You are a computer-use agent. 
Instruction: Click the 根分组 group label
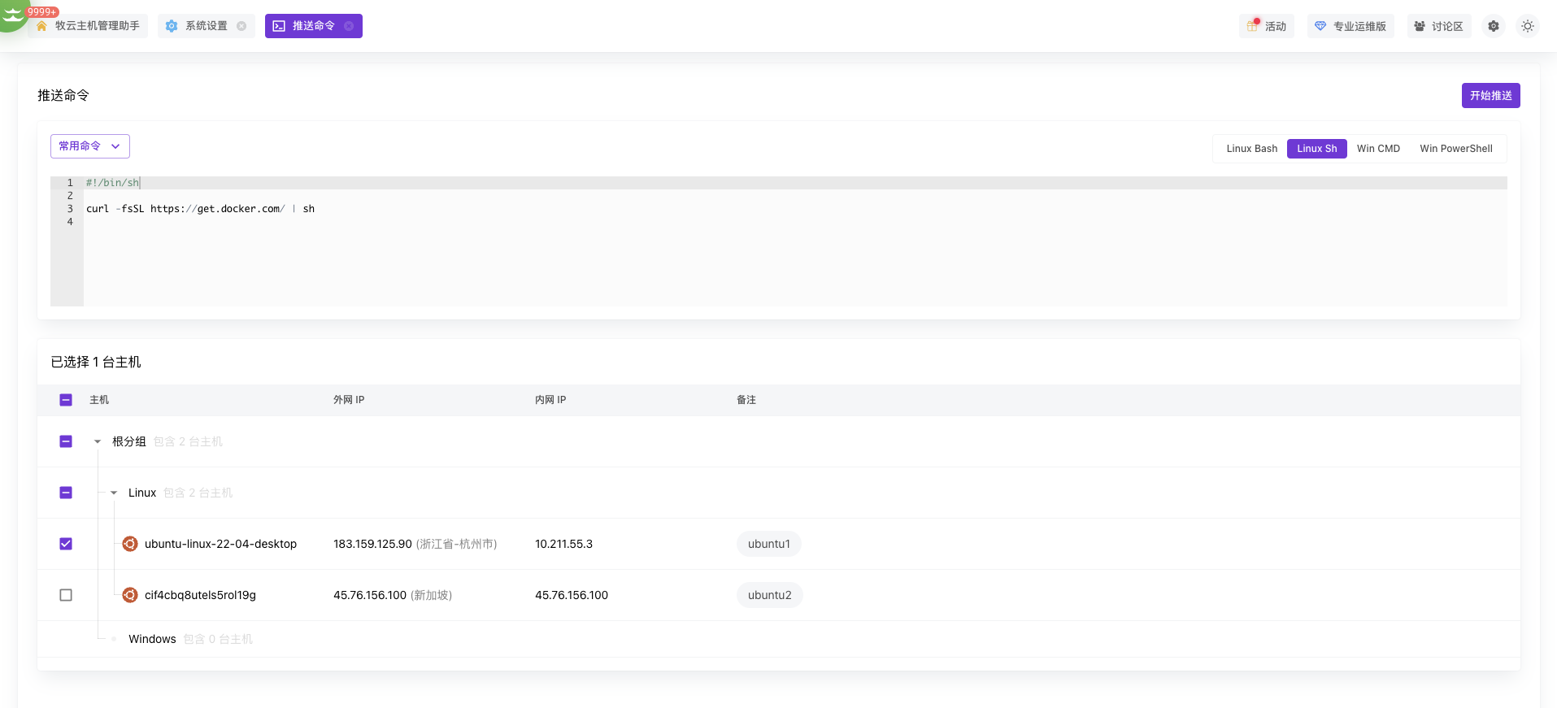click(x=129, y=441)
